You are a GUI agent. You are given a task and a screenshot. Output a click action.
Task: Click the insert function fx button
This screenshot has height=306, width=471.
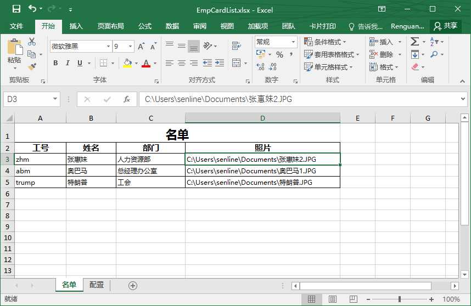[127, 99]
